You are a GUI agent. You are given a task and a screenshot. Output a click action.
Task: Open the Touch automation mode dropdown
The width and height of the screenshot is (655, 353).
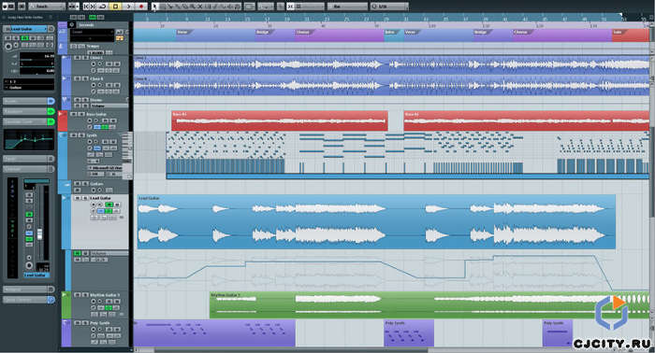point(47,7)
